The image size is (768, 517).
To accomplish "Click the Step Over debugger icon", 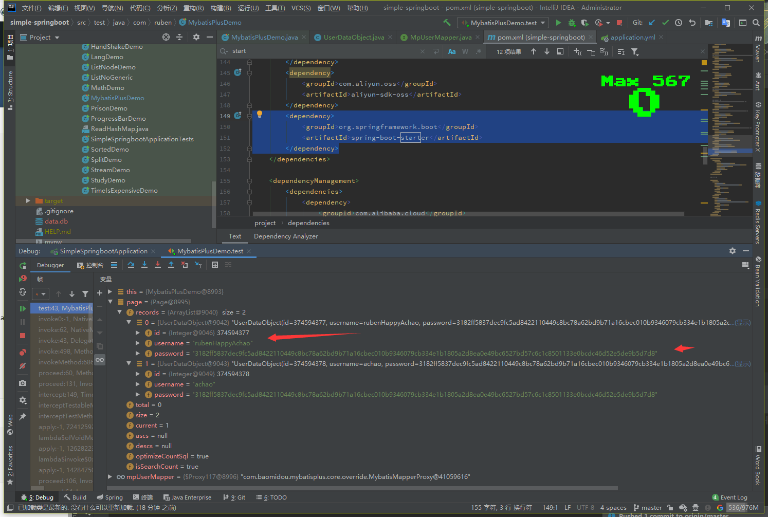I will coord(131,265).
